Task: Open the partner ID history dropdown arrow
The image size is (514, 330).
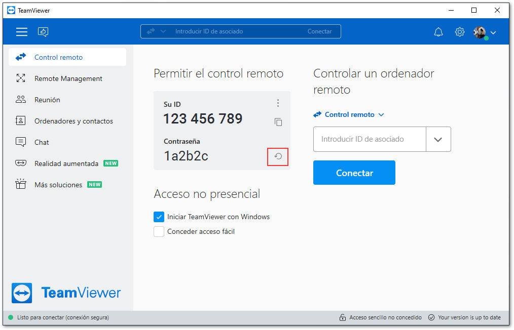Action: click(438, 140)
